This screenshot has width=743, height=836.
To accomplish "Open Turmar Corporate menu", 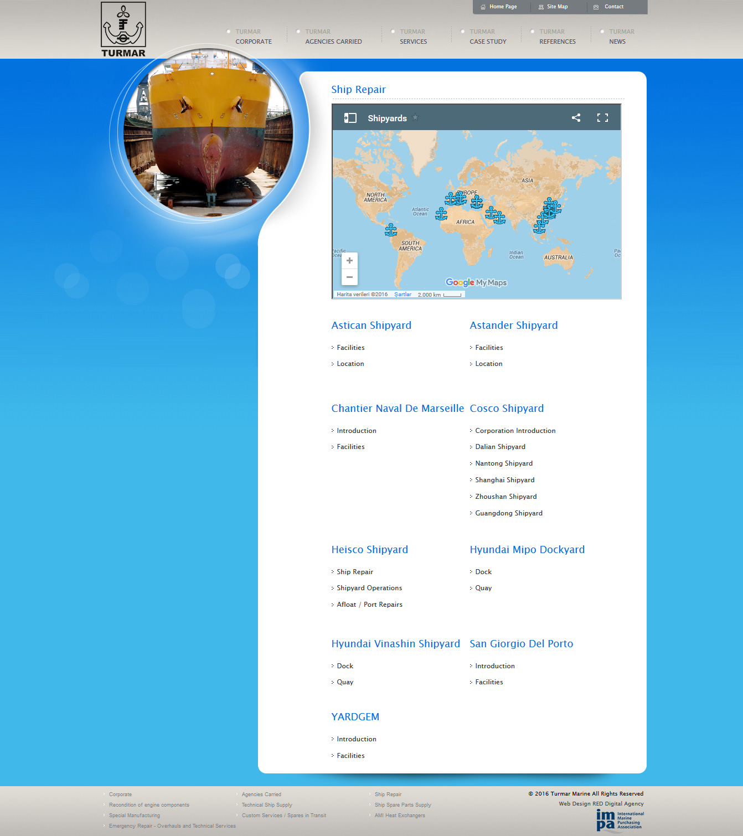I will click(253, 37).
